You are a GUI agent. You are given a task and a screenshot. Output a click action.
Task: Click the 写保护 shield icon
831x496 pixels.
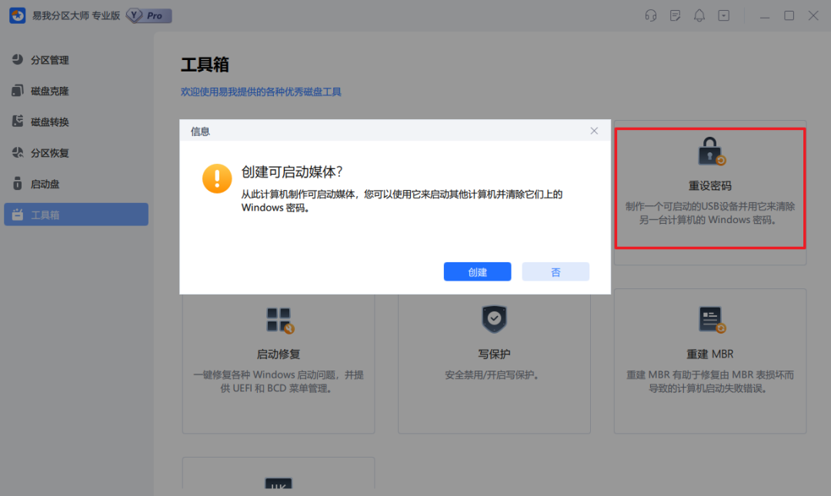[x=494, y=319]
